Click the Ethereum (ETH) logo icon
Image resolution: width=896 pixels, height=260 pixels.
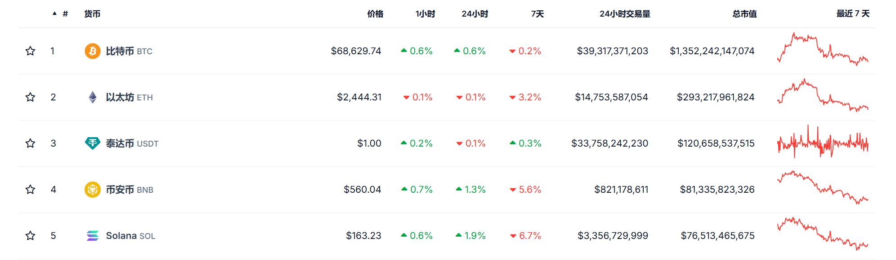coord(93,97)
